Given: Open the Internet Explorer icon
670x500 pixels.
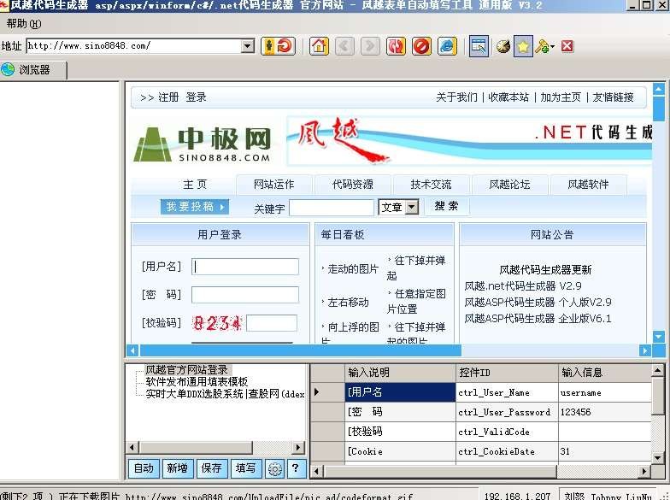Looking at the screenshot, I should [447, 46].
